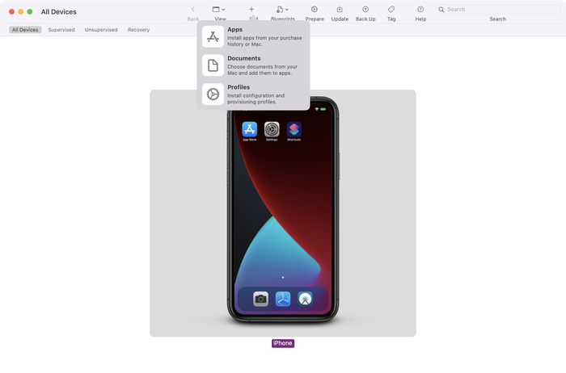
Task: Click the yellow minimize window button
Action: (20, 12)
